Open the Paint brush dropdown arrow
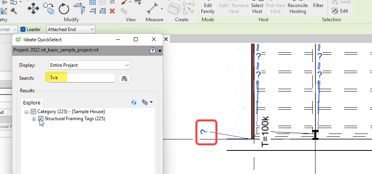The image size is (372, 174). (130, 2)
